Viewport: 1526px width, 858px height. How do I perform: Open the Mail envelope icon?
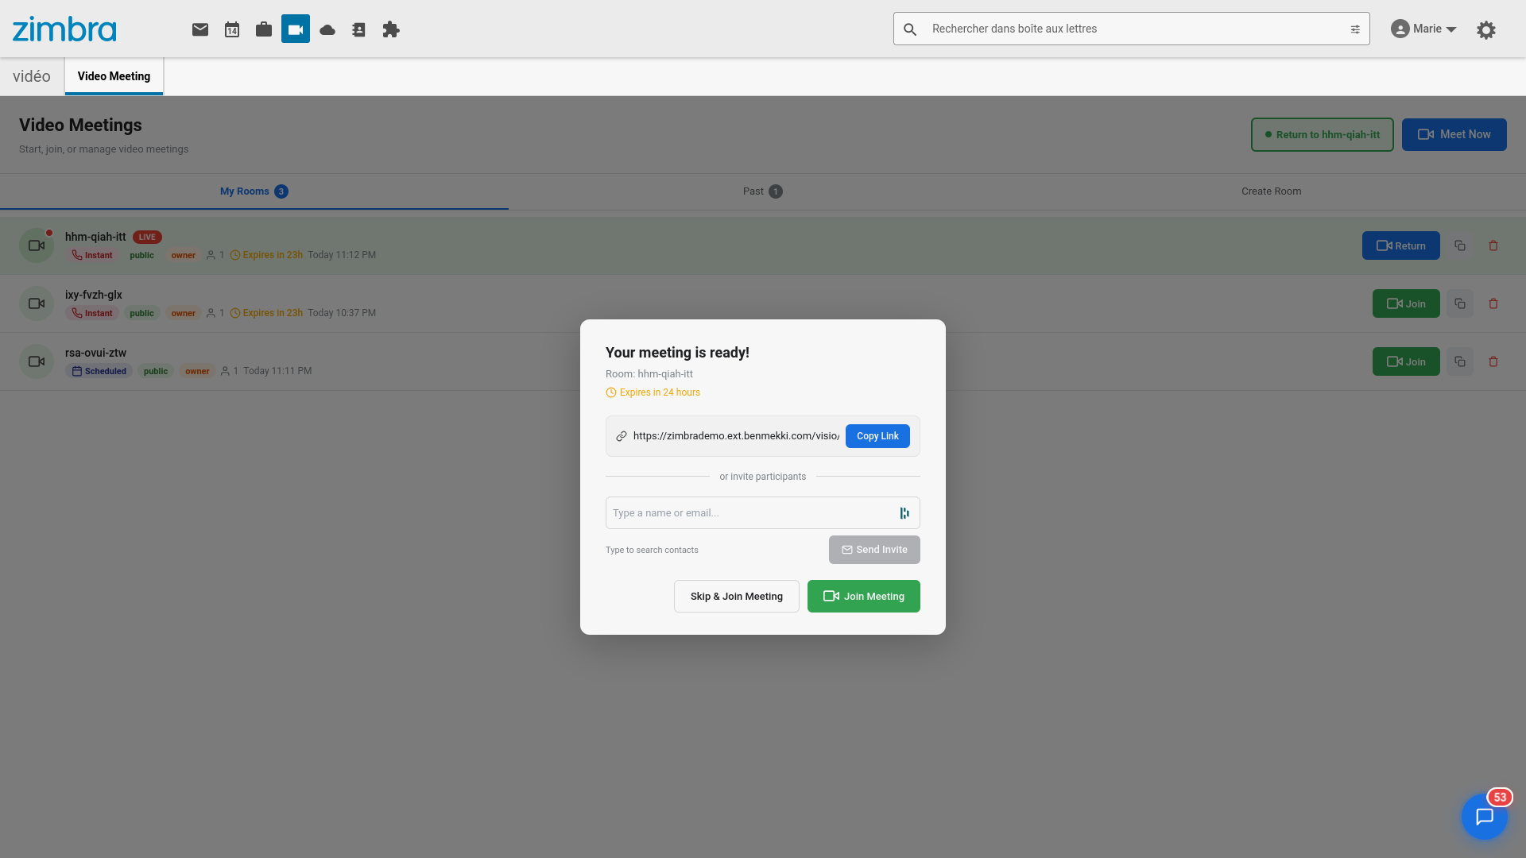pos(199,29)
